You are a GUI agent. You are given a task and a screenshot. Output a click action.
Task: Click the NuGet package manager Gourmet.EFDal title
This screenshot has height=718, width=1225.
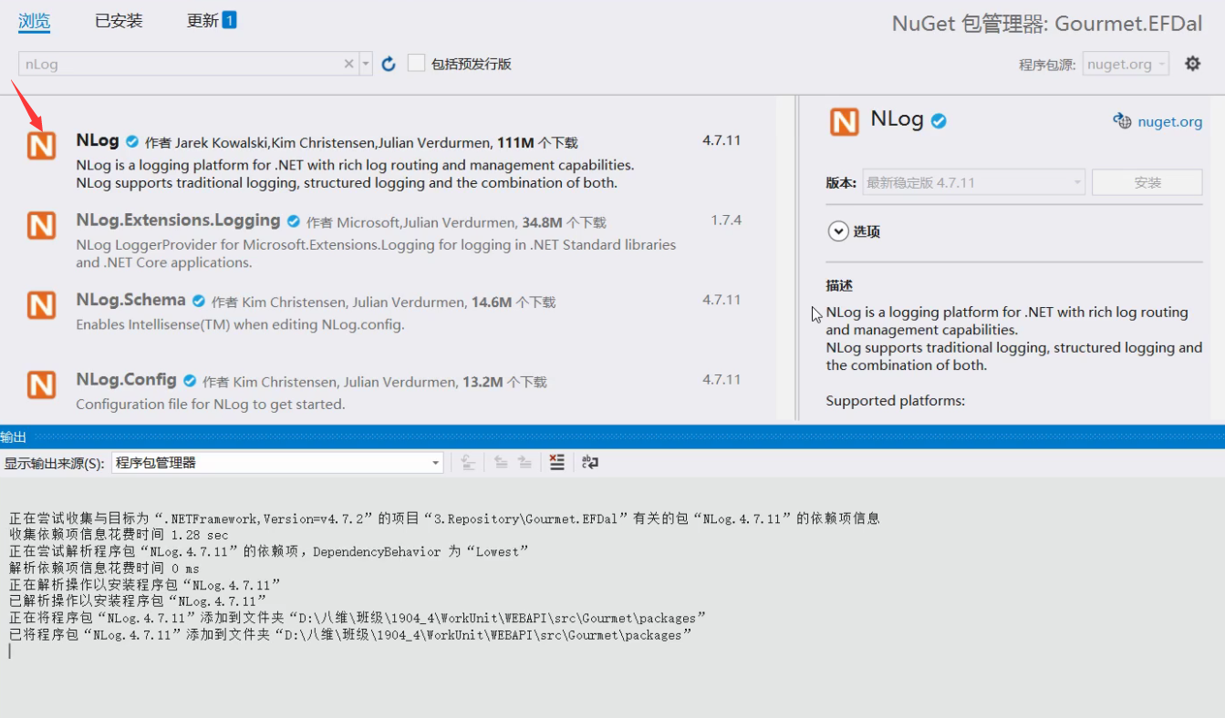pos(1047,25)
